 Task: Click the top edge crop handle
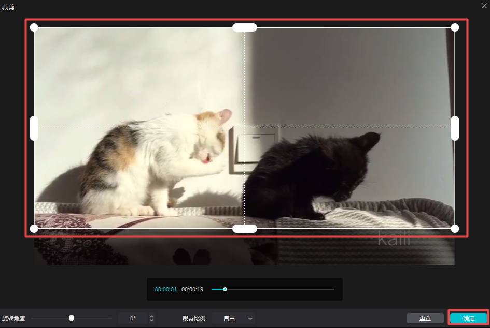tap(244, 27)
